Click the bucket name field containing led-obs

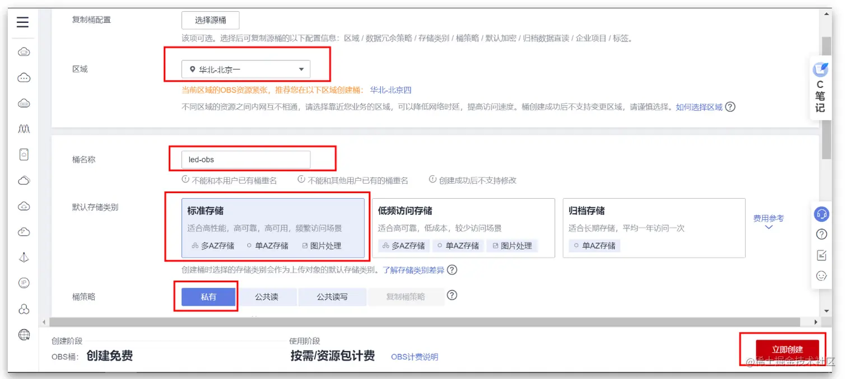(246, 159)
